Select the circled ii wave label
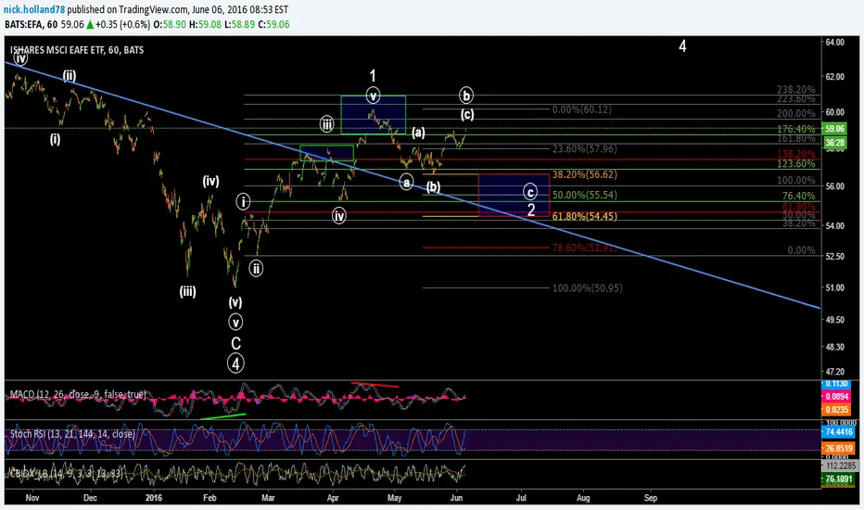The image size is (864, 510). tap(256, 269)
